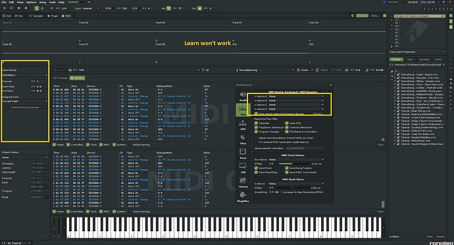Open the Audio preferences section

coord(243,96)
